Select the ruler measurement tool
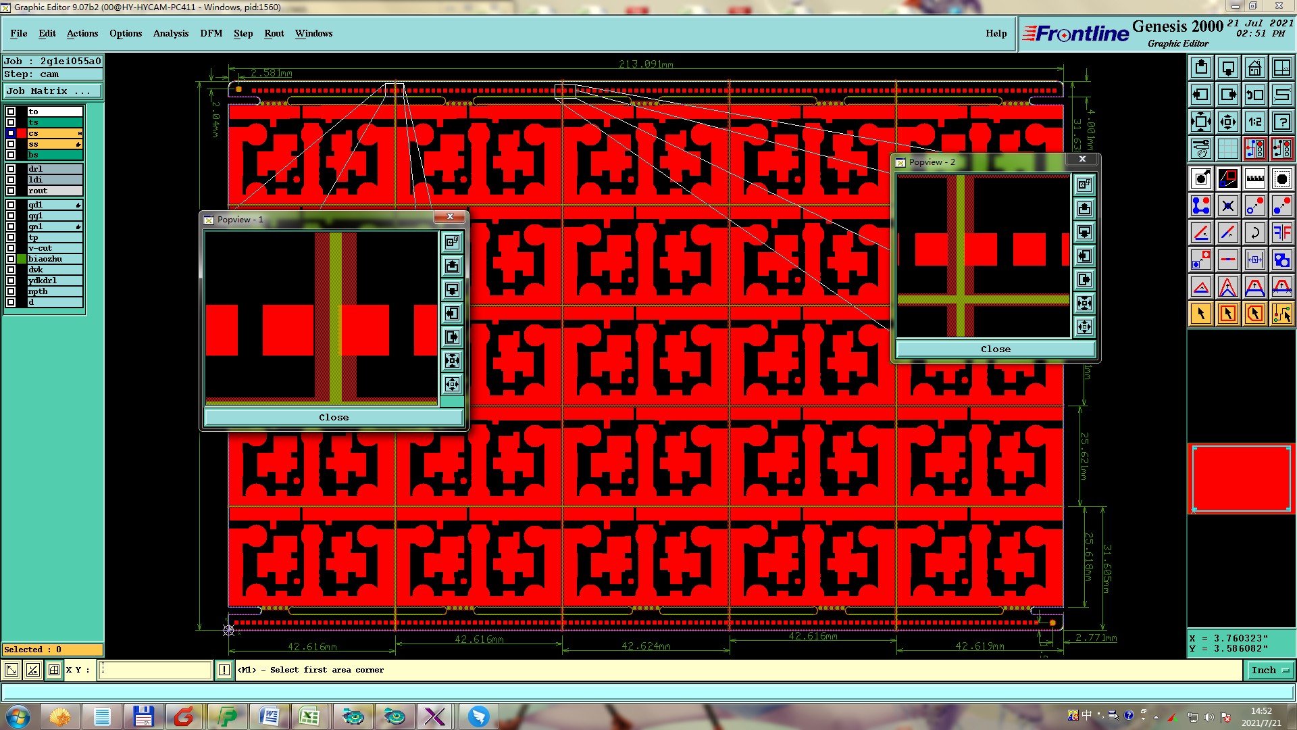Viewport: 1297px width, 730px height. [x=1254, y=178]
